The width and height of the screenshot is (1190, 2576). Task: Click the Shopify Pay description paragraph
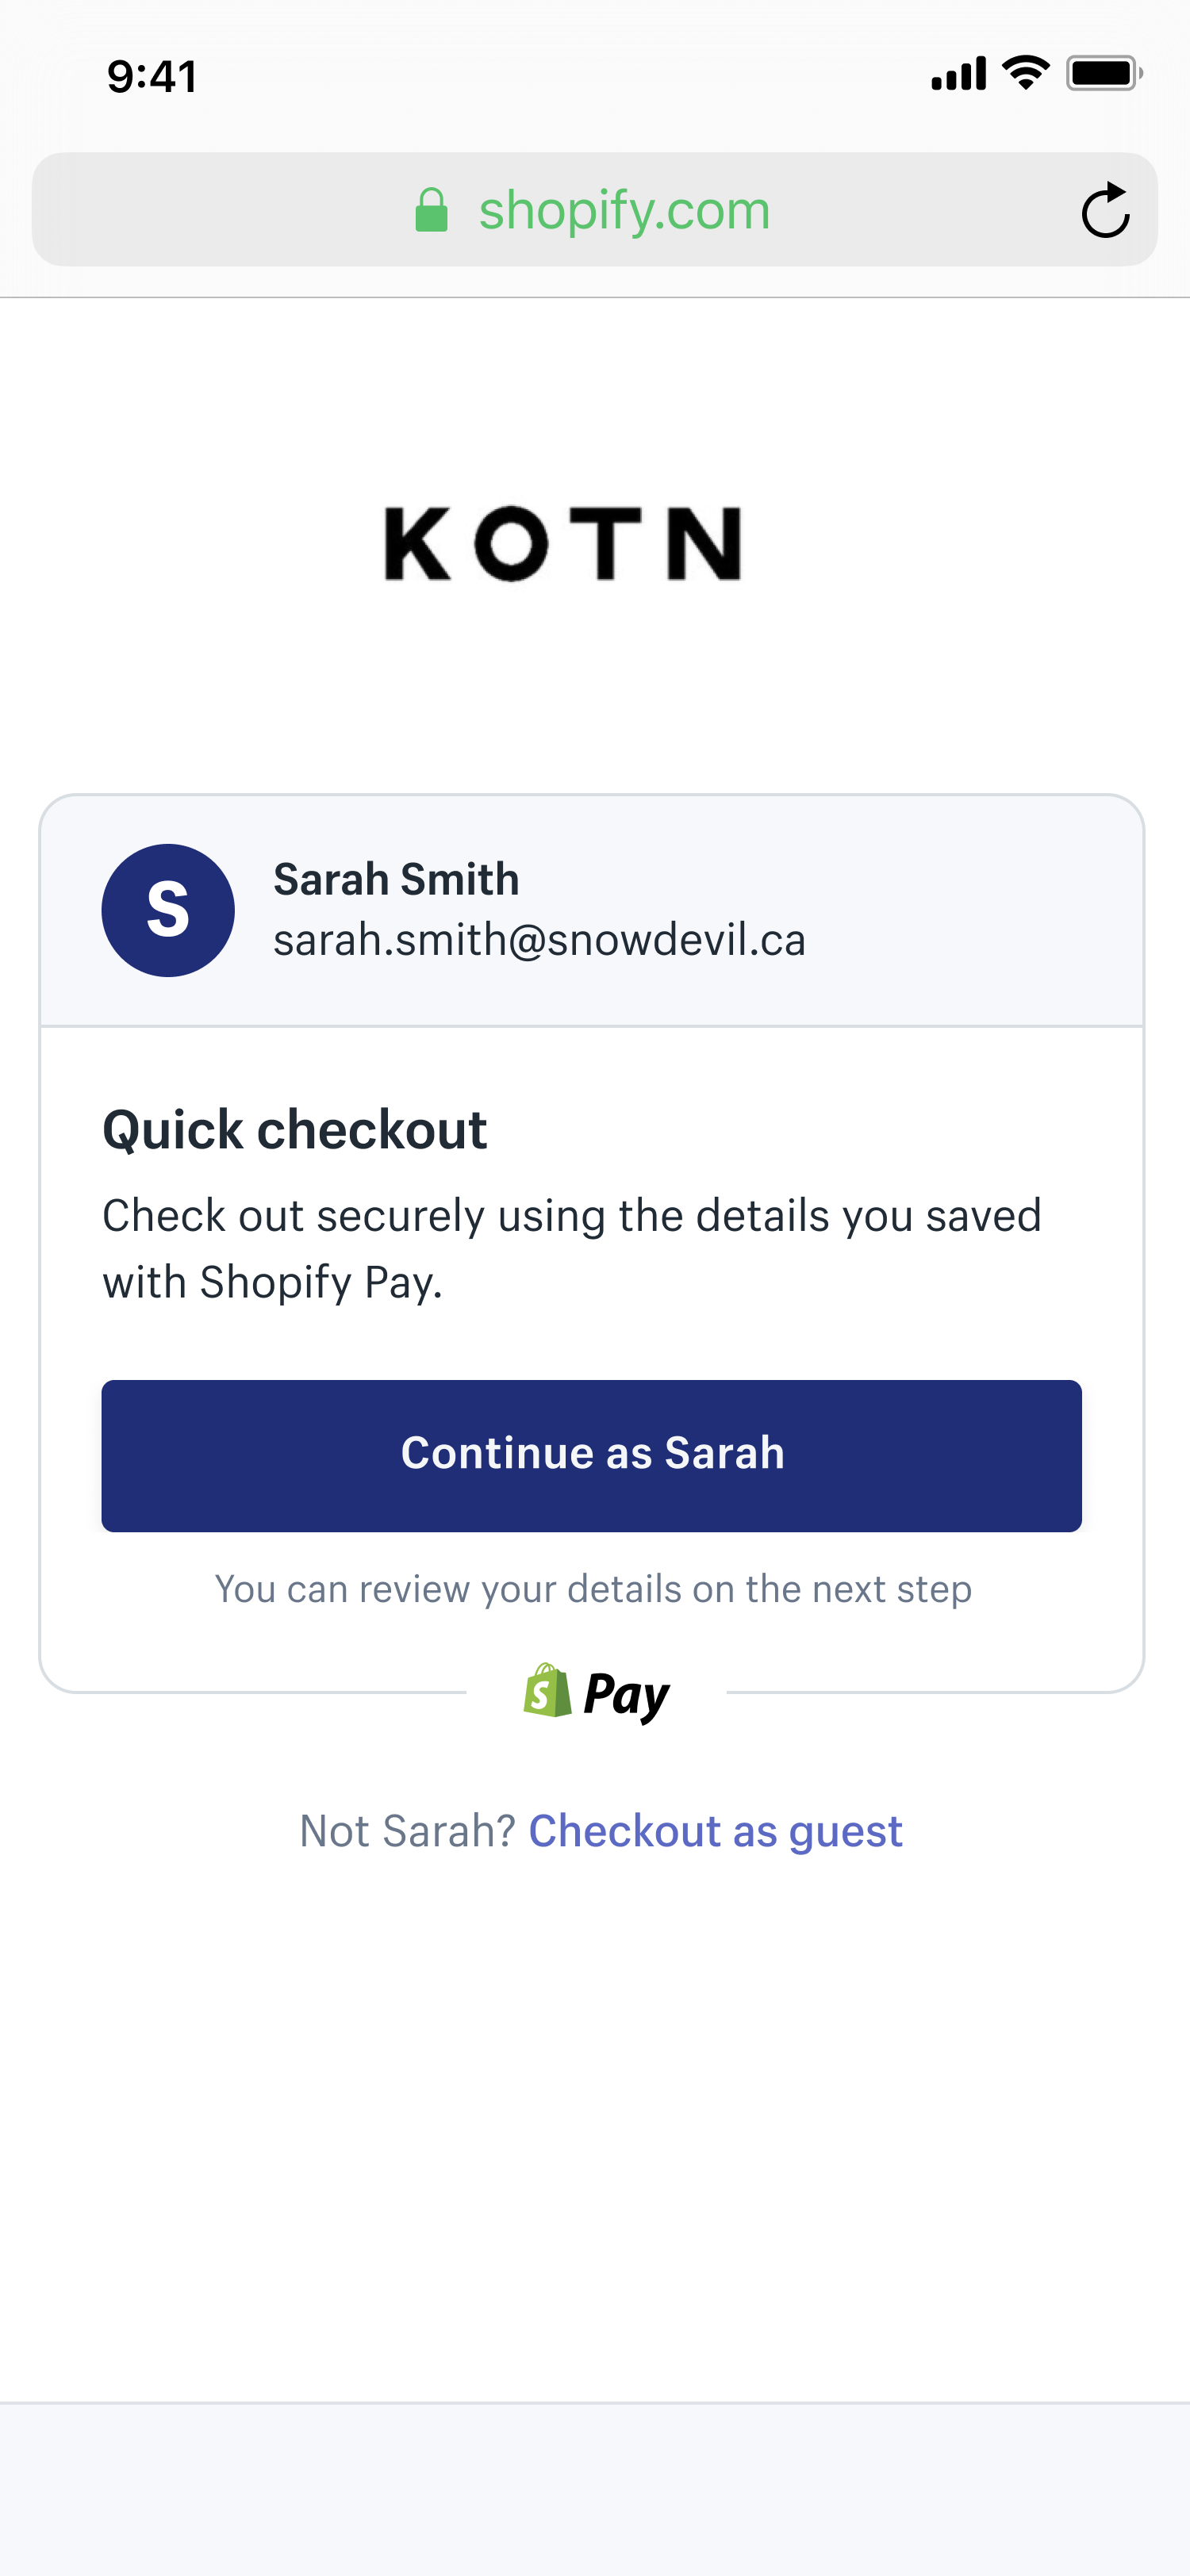pos(572,1249)
